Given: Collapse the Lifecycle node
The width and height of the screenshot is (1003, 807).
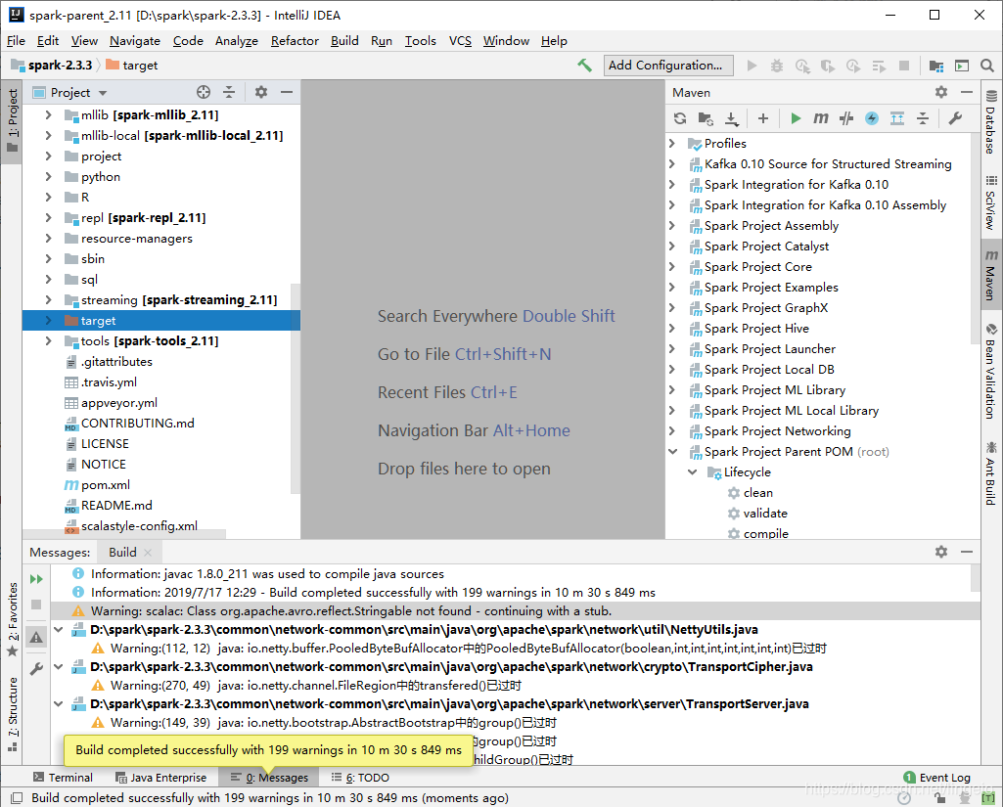Looking at the screenshot, I should (x=692, y=471).
